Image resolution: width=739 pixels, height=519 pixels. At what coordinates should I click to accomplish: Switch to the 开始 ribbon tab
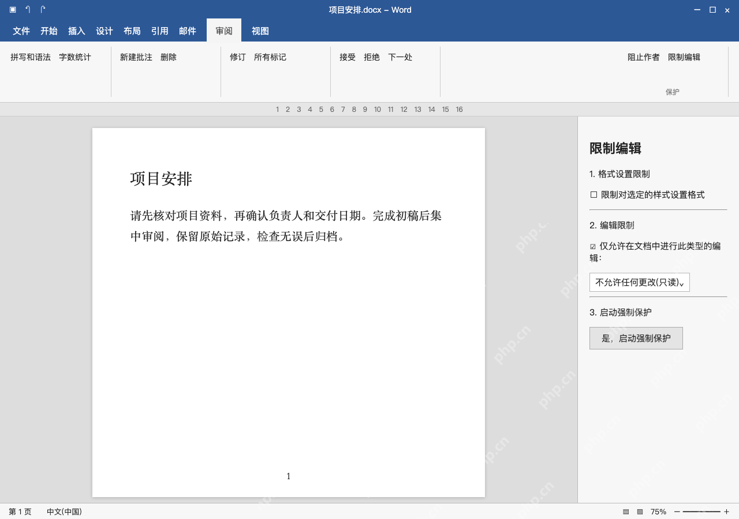[49, 31]
